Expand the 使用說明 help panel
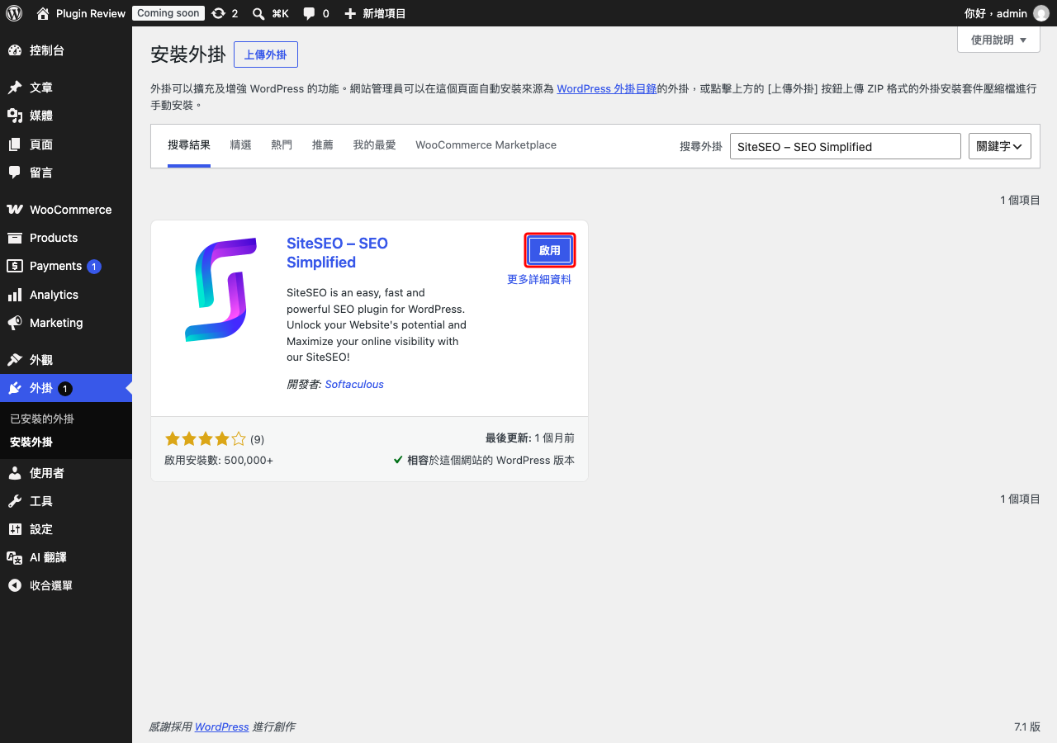 (998, 40)
